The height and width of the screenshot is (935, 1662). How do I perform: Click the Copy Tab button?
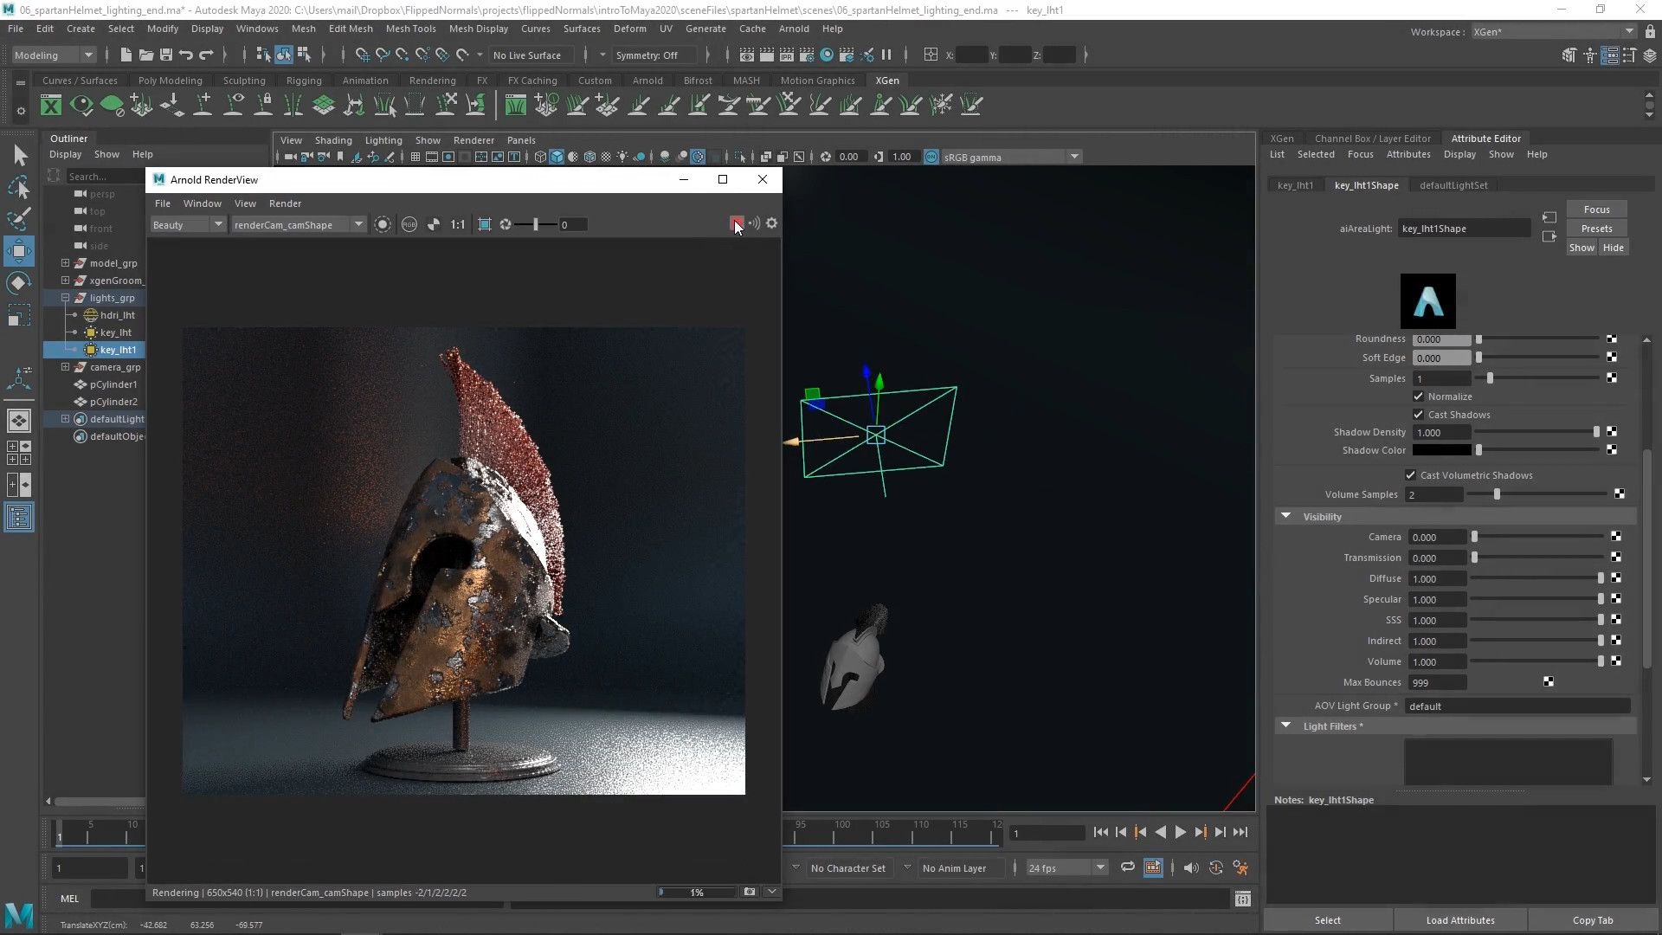[1593, 920]
